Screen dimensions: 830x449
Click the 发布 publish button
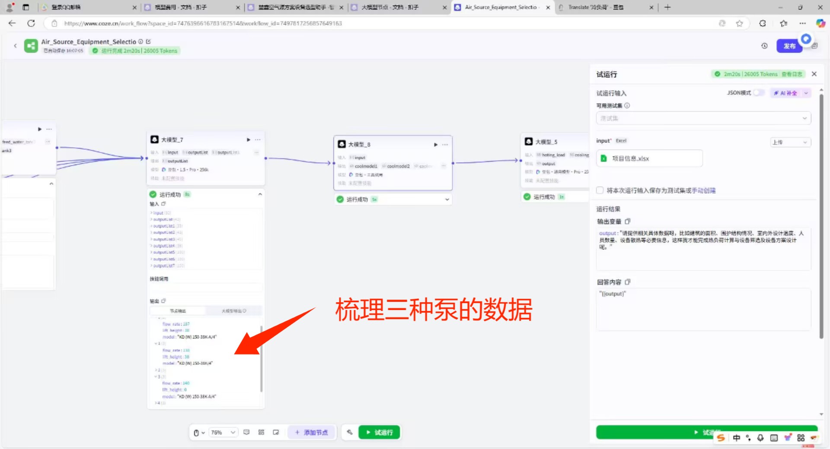click(789, 46)
